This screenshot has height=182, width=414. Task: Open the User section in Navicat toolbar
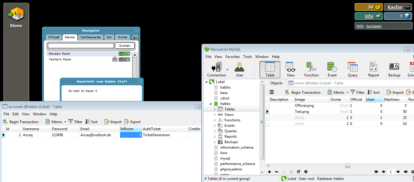coord(240,69)
